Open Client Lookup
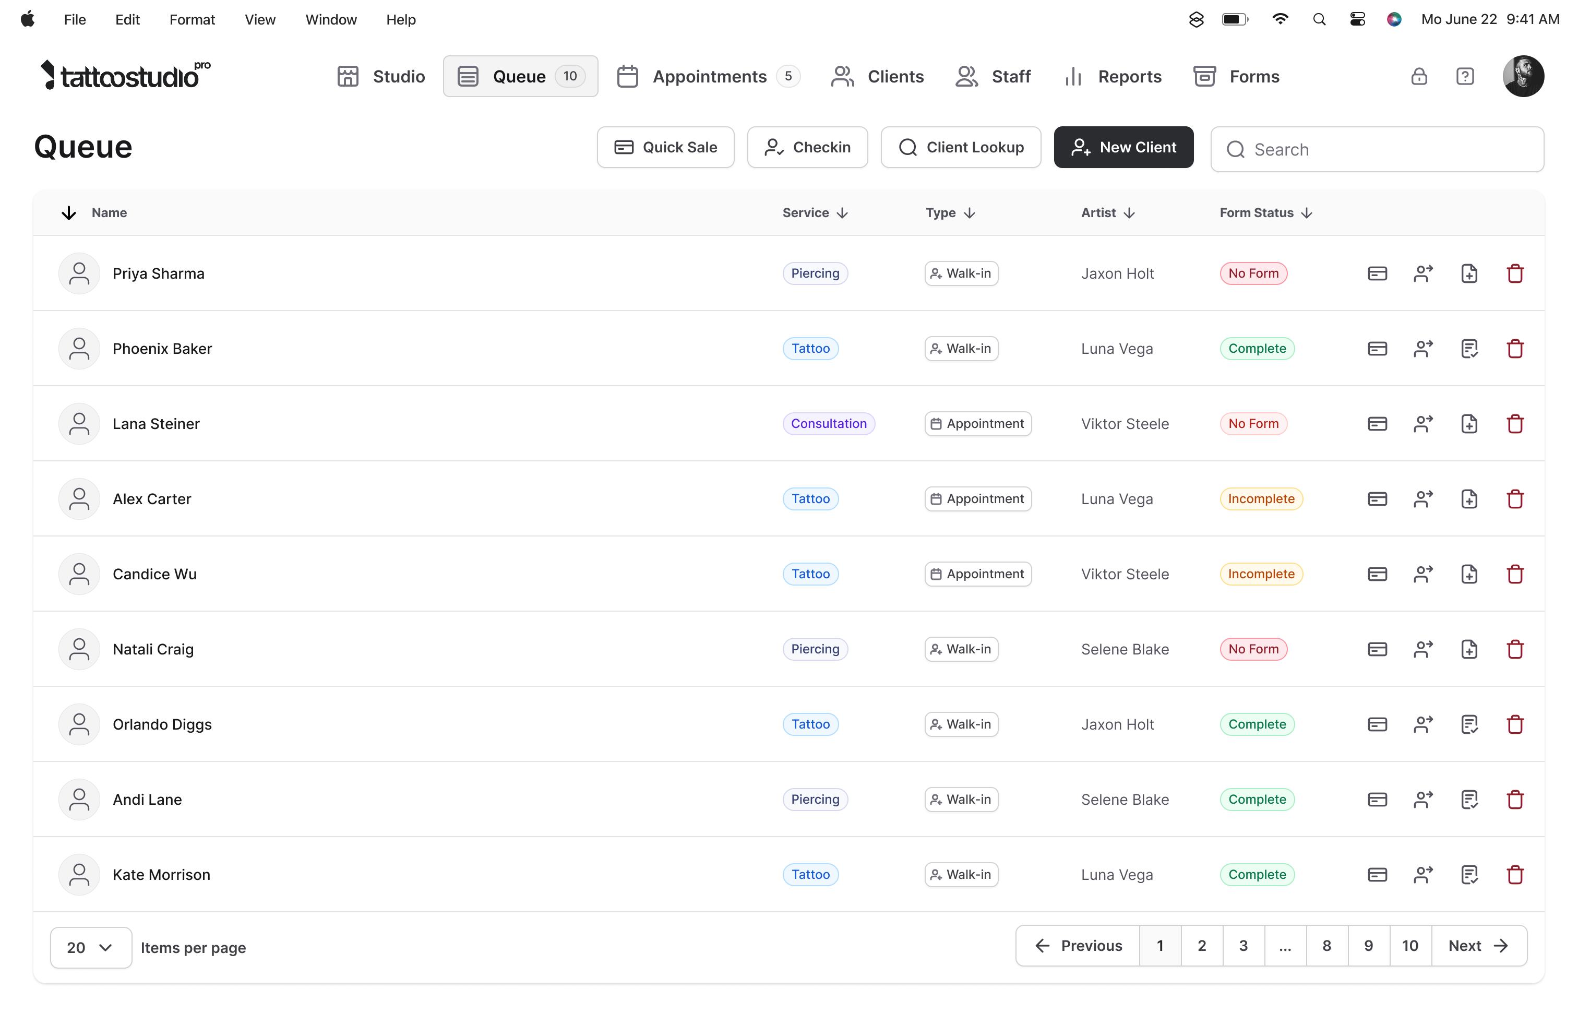 pos(961,147)
